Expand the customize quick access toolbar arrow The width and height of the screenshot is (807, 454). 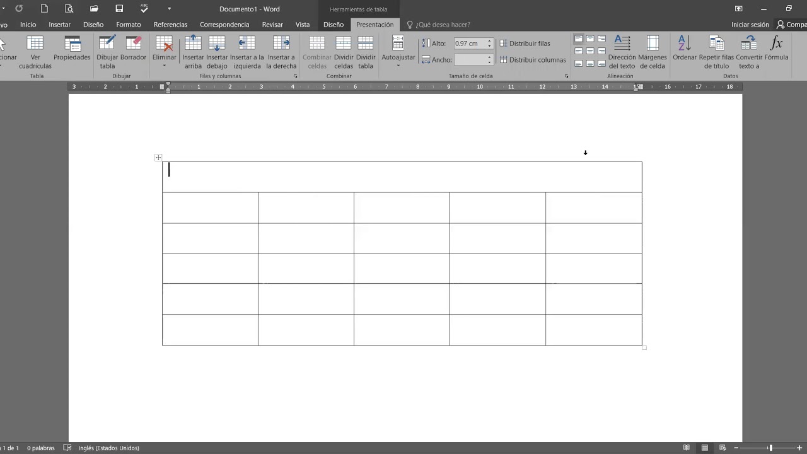click(x=169, y=9)
